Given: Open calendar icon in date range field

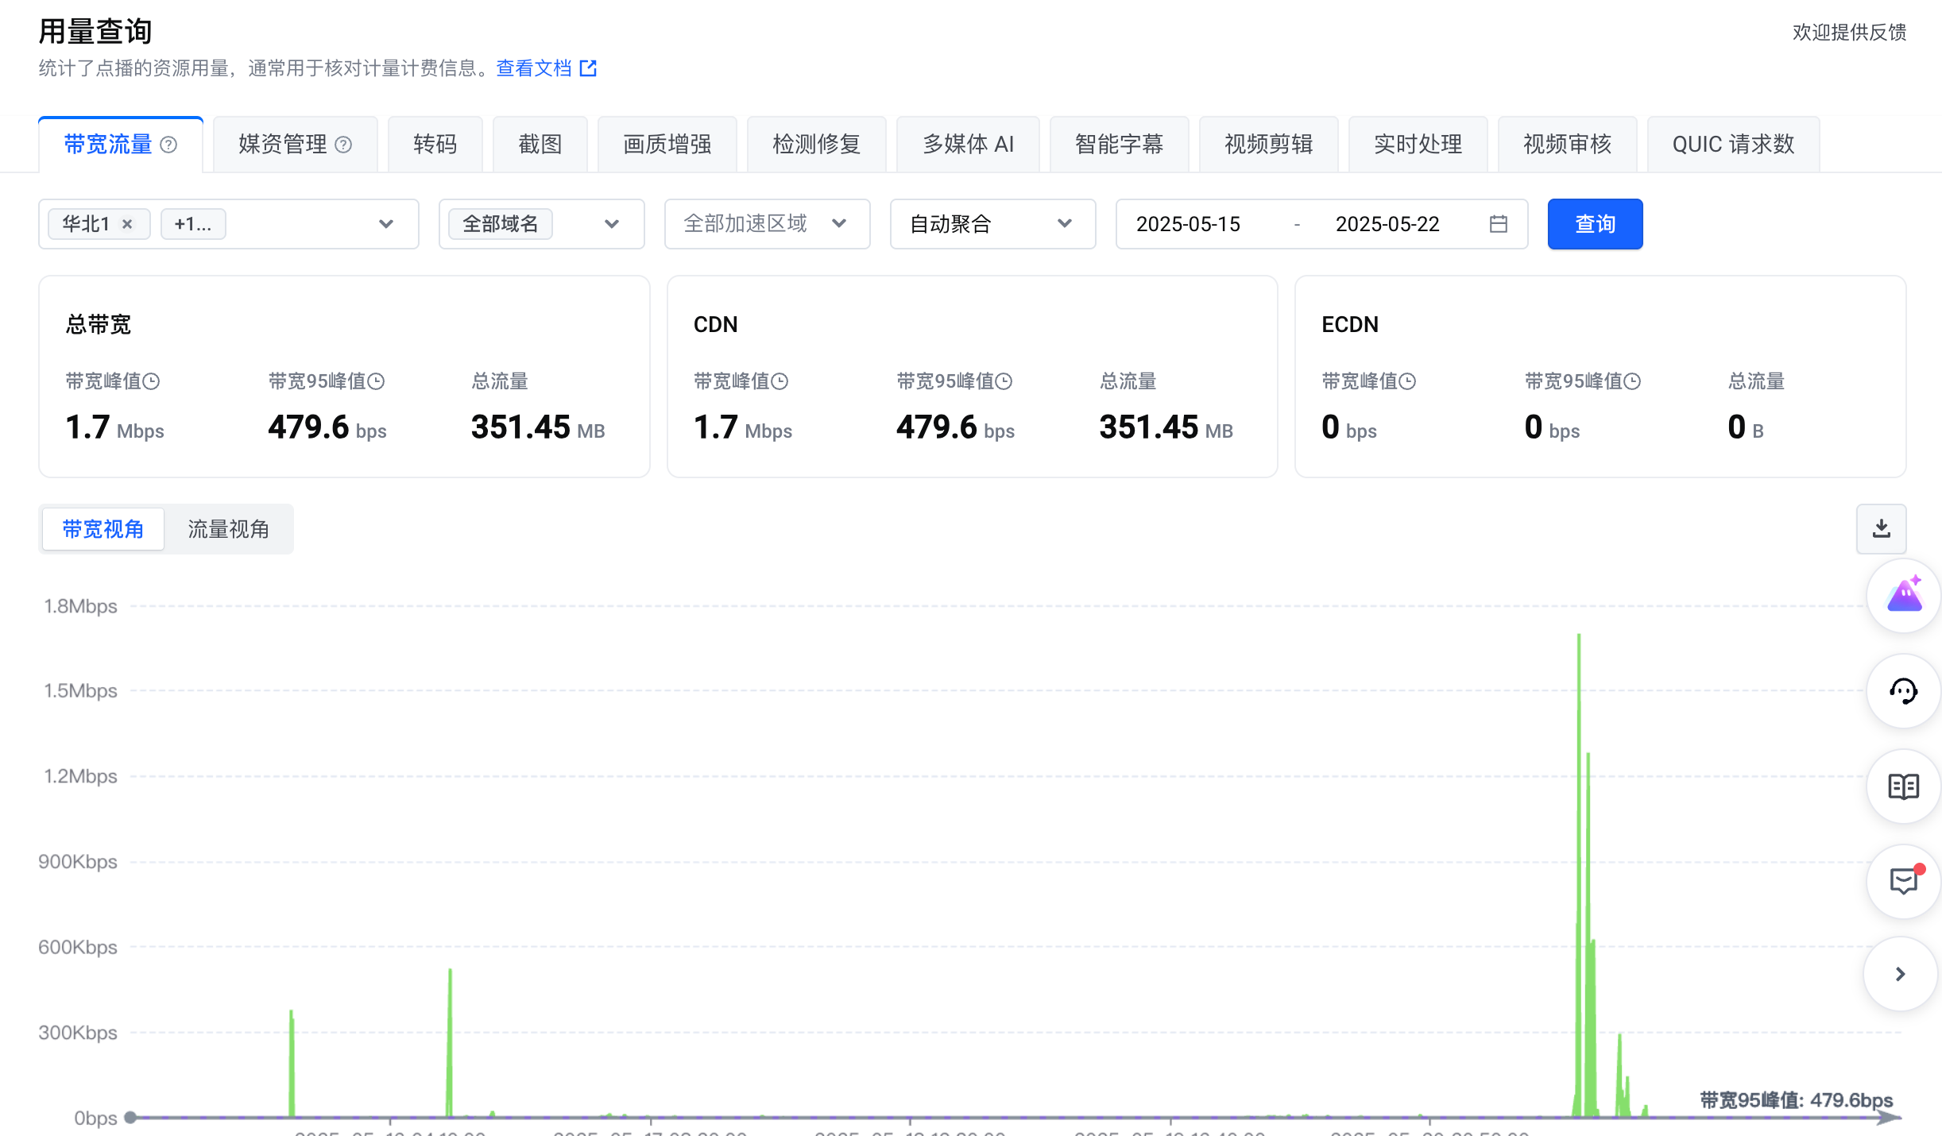Looking at the screenshot, I should [1498, 224].
